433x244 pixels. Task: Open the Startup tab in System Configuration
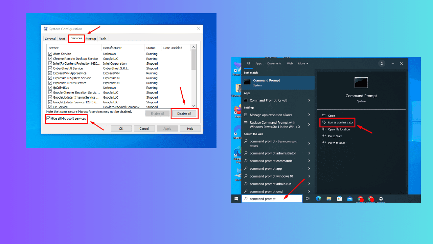pos(91,39)
